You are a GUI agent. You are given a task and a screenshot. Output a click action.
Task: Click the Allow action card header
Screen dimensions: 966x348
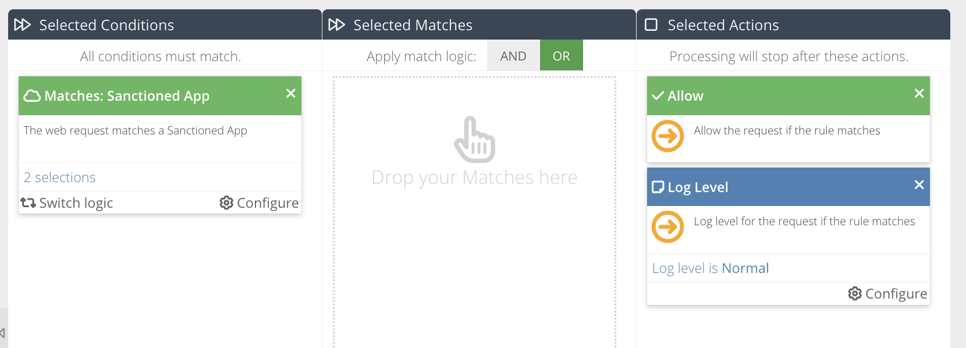780,96
